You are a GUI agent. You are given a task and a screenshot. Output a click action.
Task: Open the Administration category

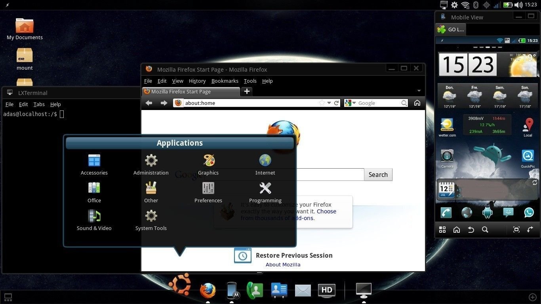point(151,165)
